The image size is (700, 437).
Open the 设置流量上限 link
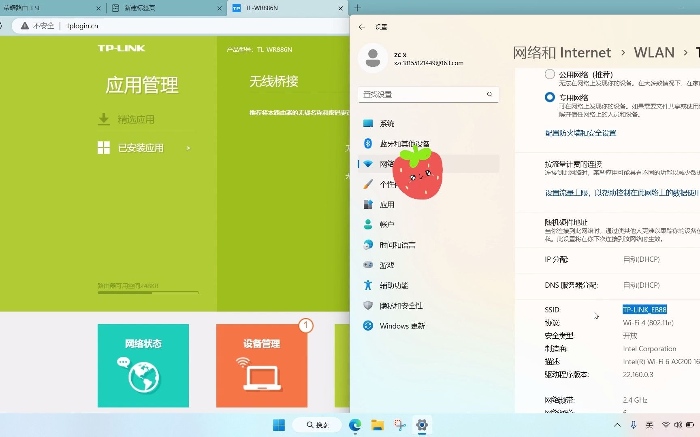point(622,193)
